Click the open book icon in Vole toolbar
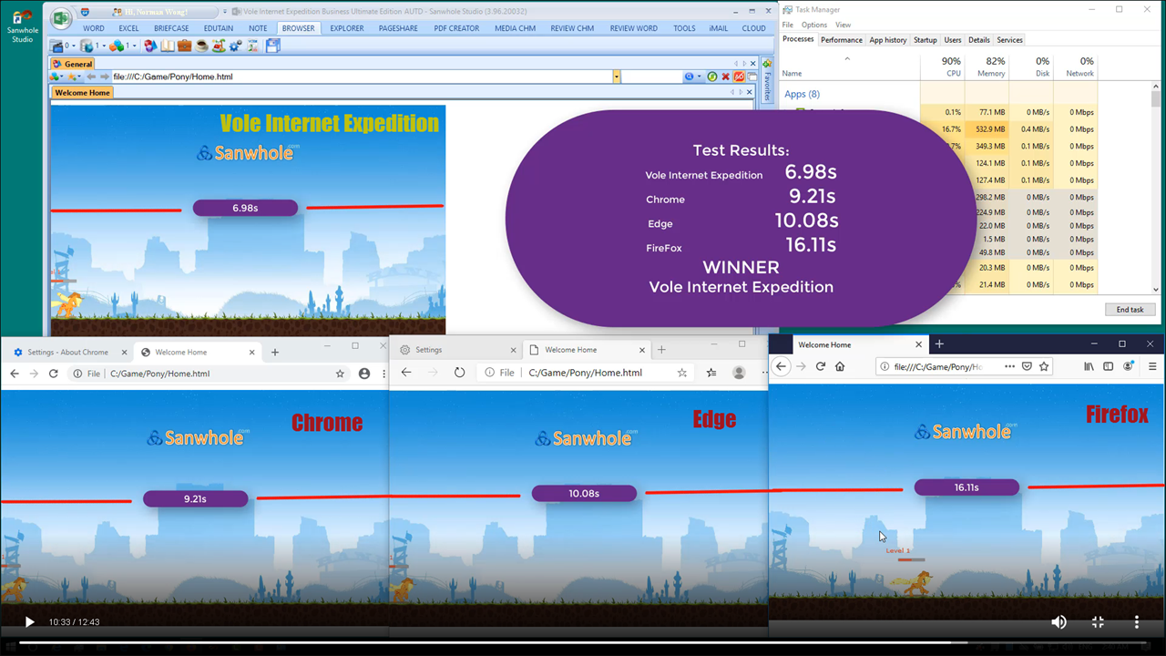 168,46
